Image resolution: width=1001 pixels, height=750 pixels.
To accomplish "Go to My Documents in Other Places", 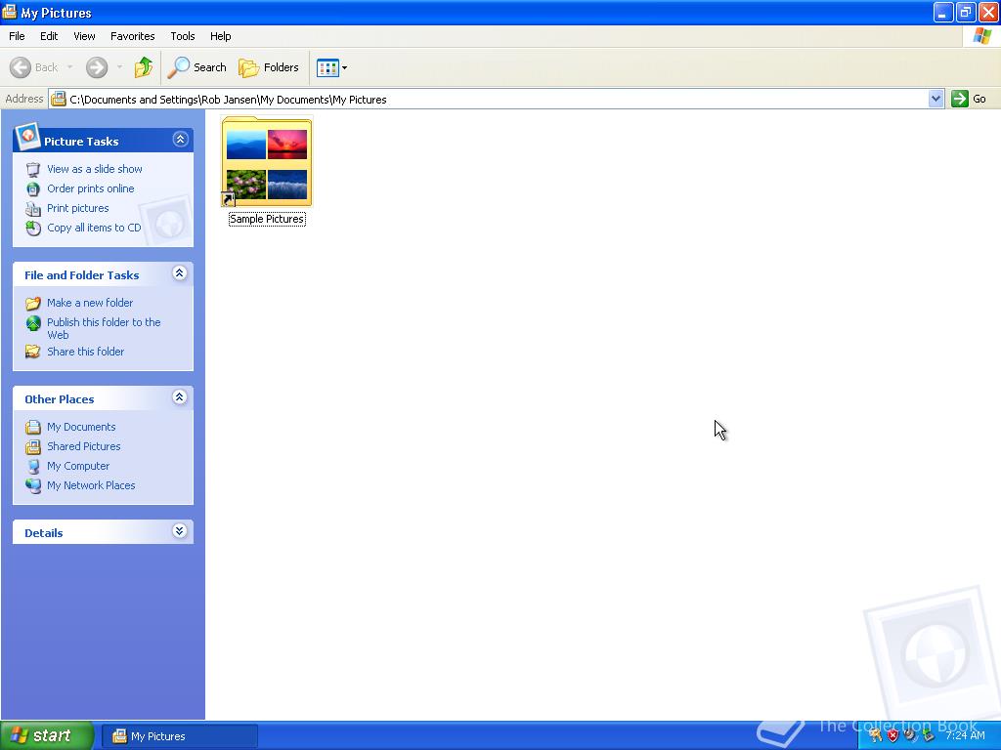I will point(81,428).
